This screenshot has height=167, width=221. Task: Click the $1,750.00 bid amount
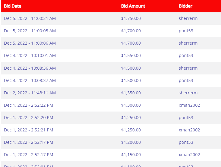(131, 18)
